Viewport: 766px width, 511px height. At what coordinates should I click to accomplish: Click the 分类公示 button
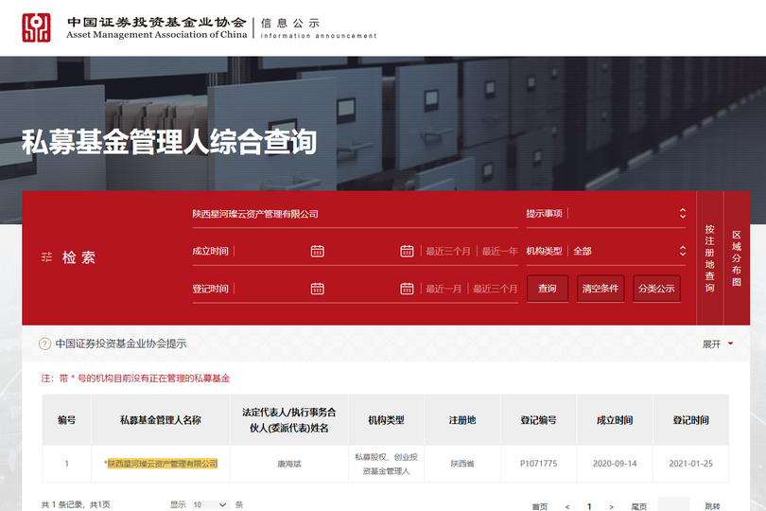(656, 289)
